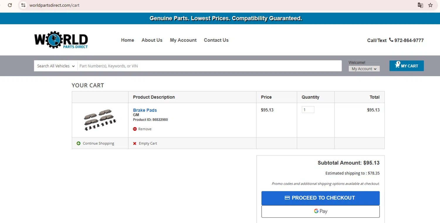Click PROCEED TO CHECKOUT button
Viewport: 440px width, 223px height.
tap(321, 198)
